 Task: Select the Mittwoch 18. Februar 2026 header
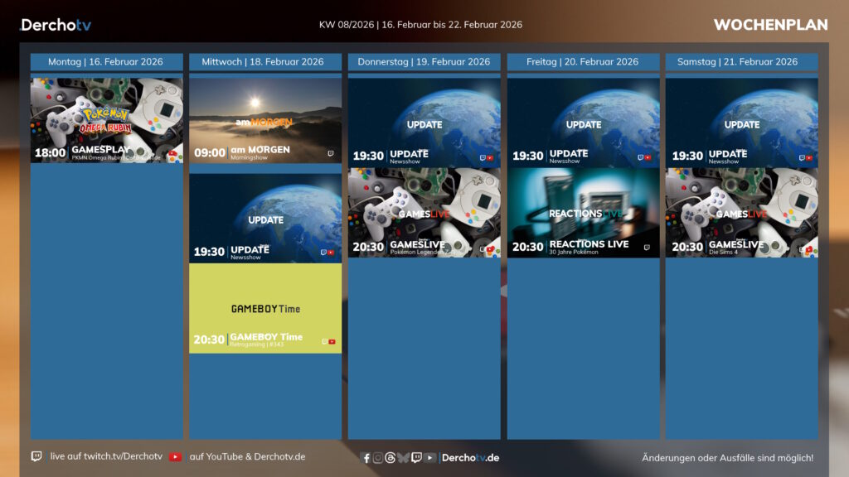pyautogui.click(x=265, y=62)
